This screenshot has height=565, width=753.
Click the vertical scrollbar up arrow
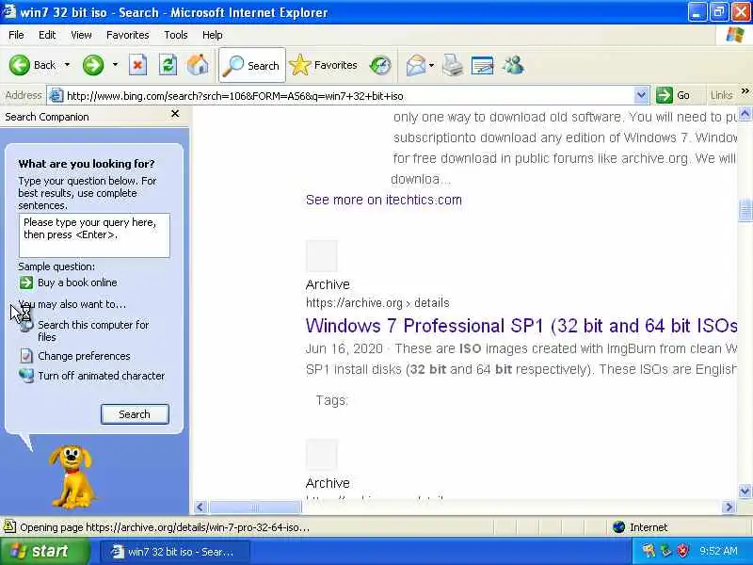tap(745, 114)
